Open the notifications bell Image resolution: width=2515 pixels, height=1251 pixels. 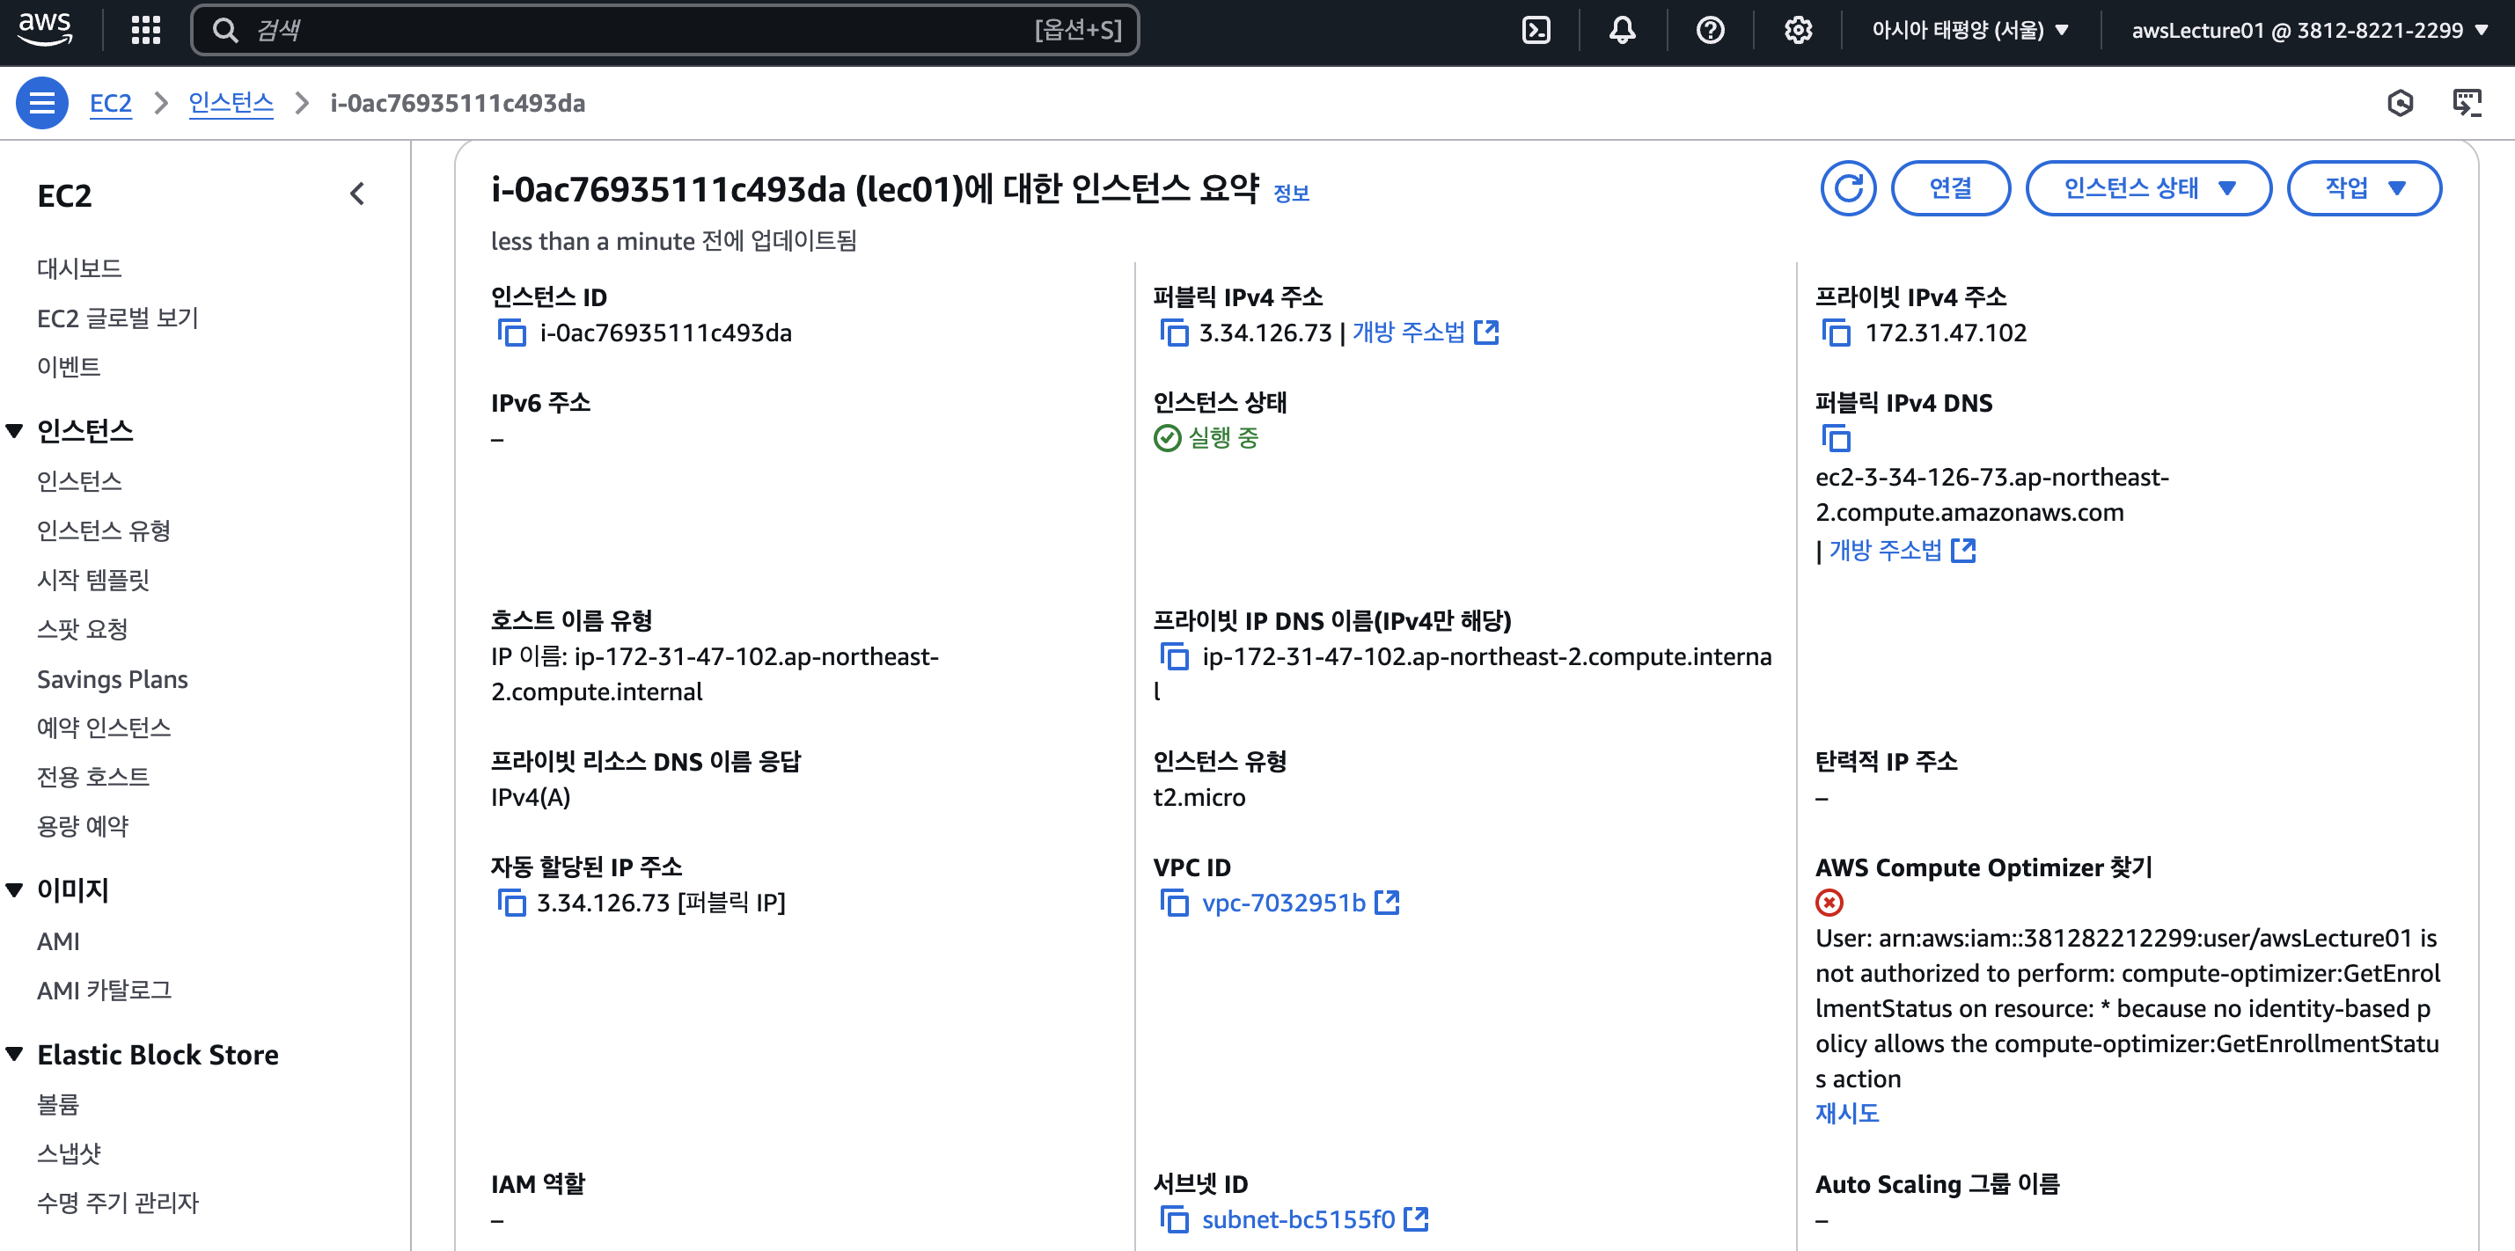[x=1623, y=30]
